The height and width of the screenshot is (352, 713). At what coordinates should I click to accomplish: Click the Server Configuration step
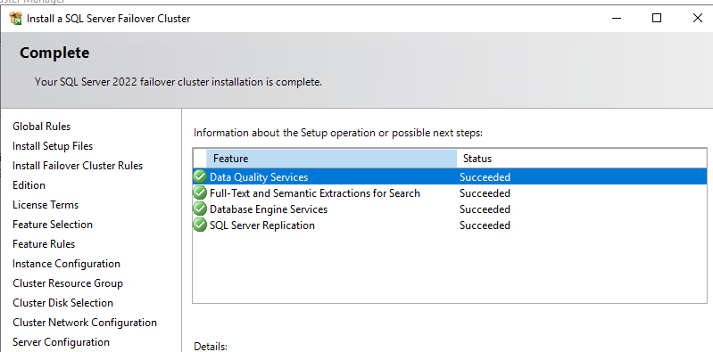61,342
